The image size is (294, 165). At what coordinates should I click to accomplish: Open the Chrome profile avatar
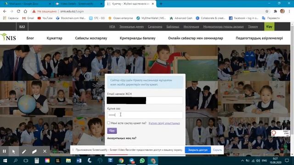pos(283,11)
